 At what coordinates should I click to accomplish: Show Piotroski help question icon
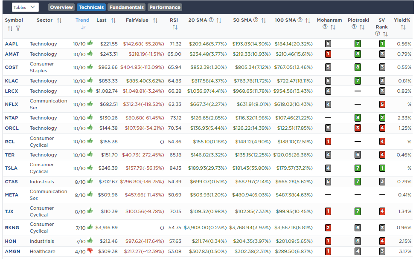click(354, 27)
